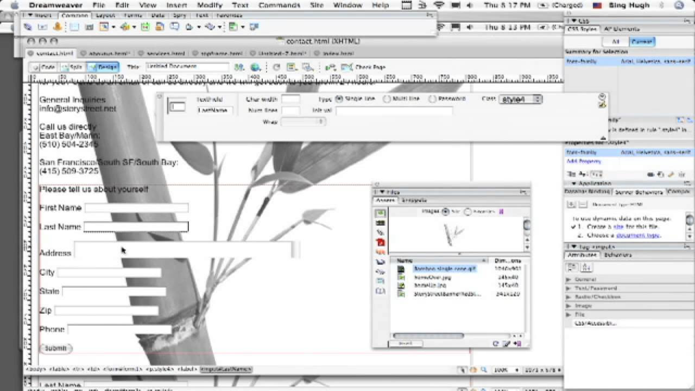Select Password type radio button
The image size is (695, 391).
[x=433, y=99]
